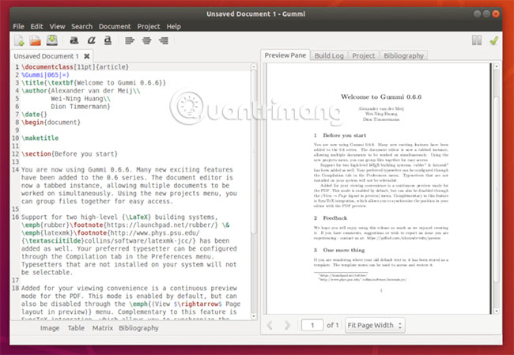The image size is (514, 355).
Task: Click the page number input field
Action: click(312, 325)
